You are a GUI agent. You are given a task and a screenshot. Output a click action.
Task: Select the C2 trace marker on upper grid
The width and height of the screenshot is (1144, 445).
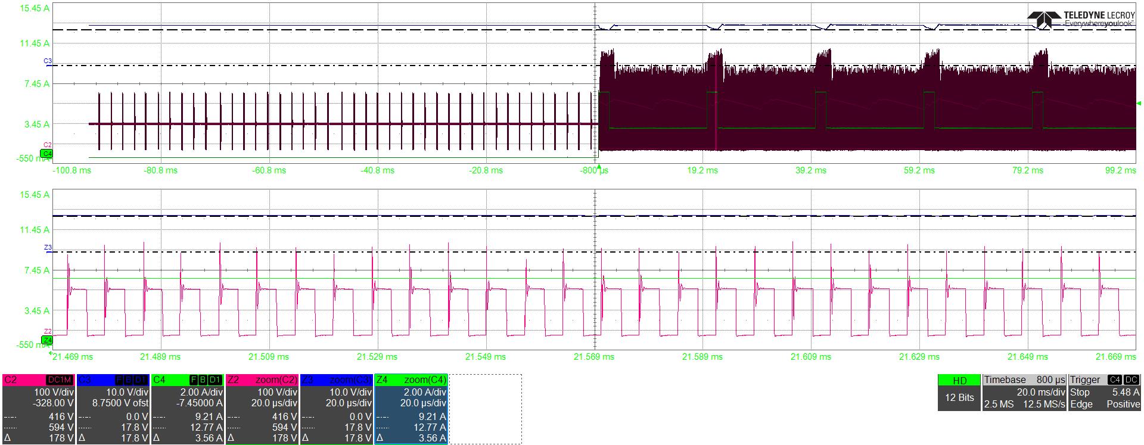[x=48, y=145]
